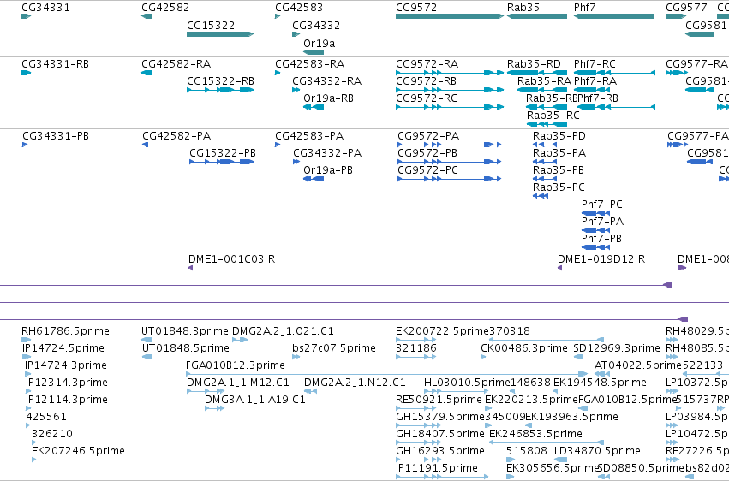729x481 pixels.
Task: Select protein Phf7-PA
Action: (x=602, y=222)
